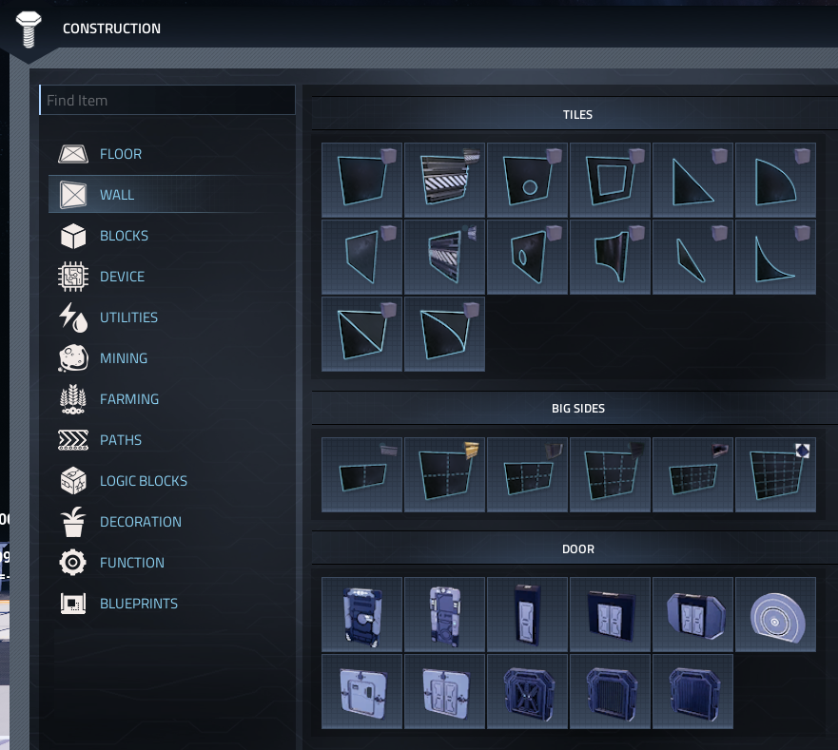Click the Find Item search field

click(167, 100)
